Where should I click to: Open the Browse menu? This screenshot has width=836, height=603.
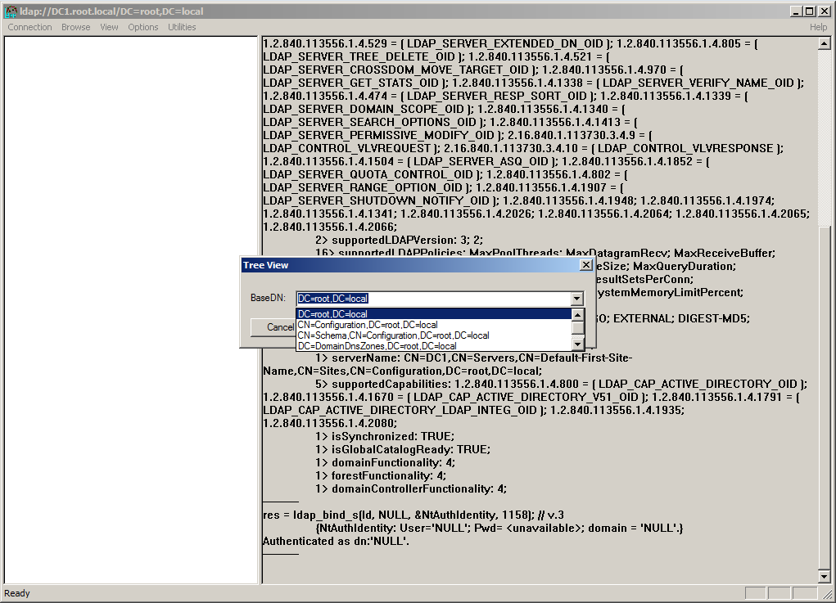[x=75, y=27]
